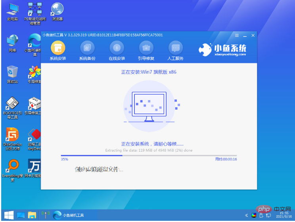The height and width of the screenshot is (222, 295).
Task: Click the network tray icon
Action: click(x=268, y=215)
